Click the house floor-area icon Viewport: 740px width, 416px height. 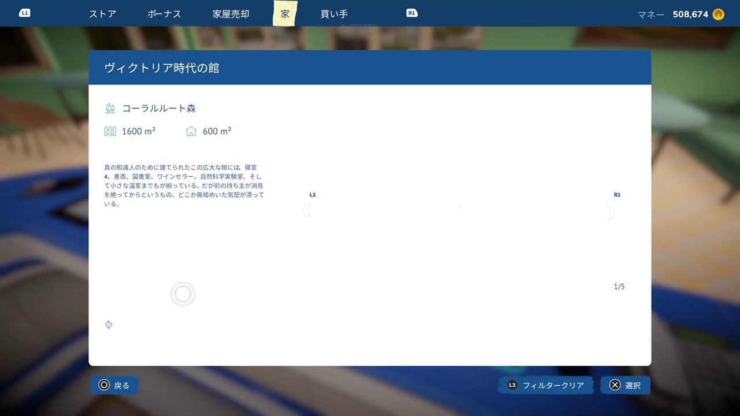(191, 131)
